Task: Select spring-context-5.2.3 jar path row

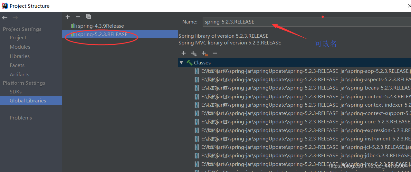Action: [x=306, y=96]
